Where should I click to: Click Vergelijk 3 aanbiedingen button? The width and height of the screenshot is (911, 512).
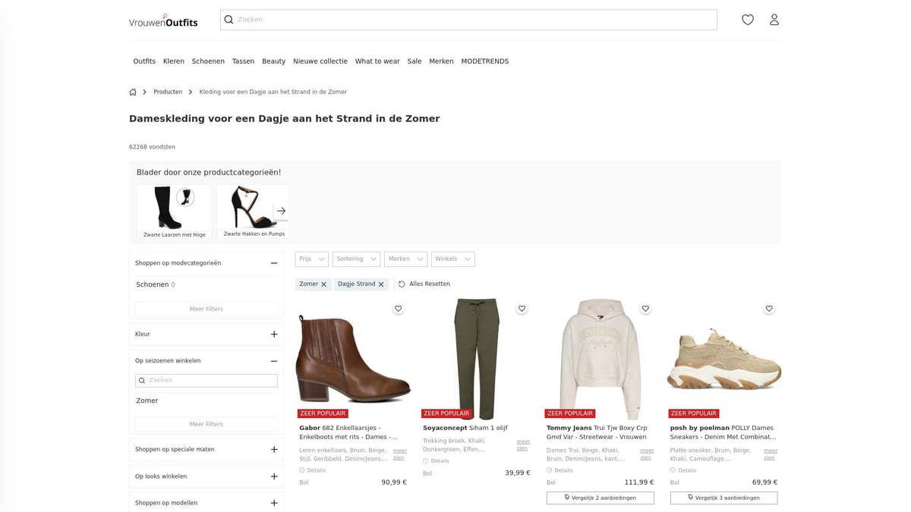tap(723, 498)
